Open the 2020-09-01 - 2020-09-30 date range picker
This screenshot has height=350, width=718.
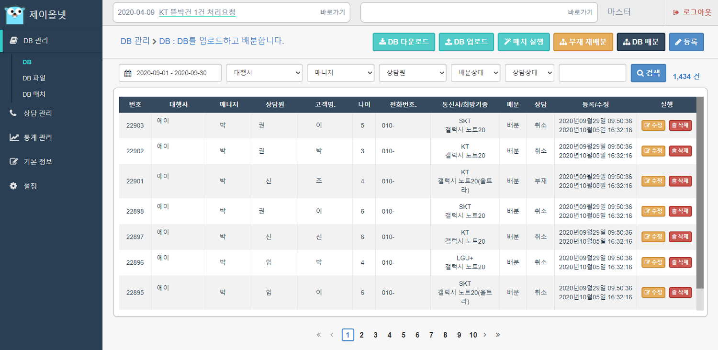[170, 73]
